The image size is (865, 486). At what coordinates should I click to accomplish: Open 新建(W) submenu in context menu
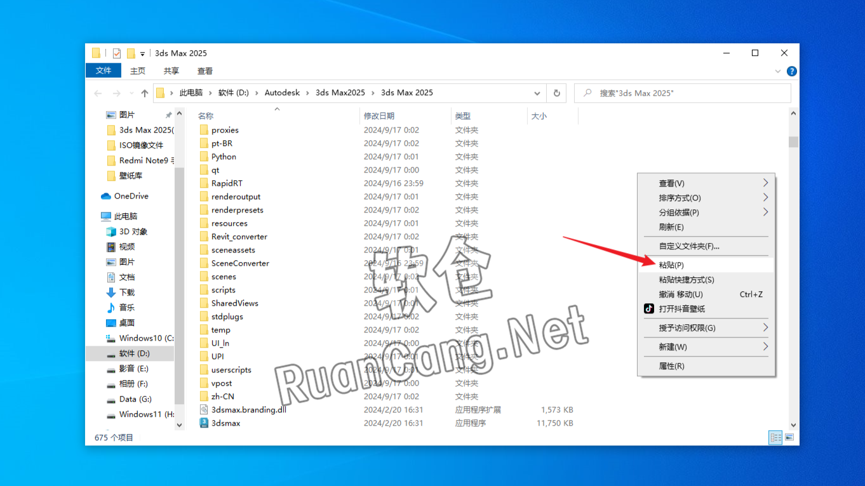point(706,347)
